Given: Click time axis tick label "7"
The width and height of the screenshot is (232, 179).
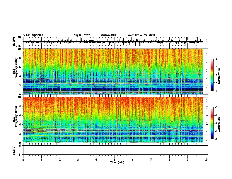Looking at the screenshot, I should [x=151, y=160].
